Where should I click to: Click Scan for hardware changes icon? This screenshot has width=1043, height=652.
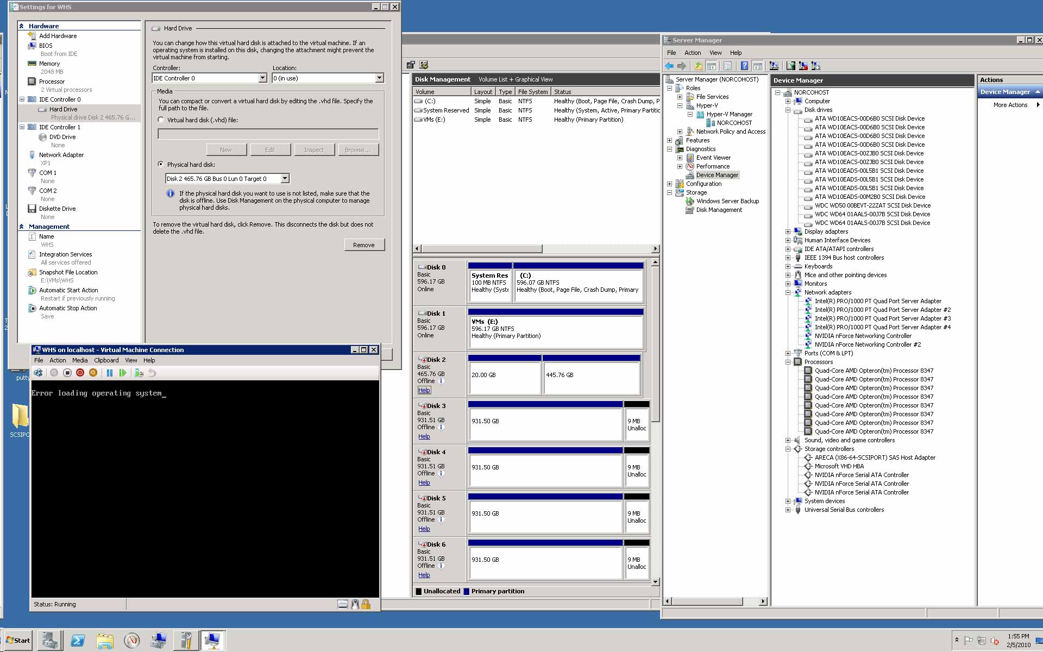pyautogui.click(x=774, y=66)
